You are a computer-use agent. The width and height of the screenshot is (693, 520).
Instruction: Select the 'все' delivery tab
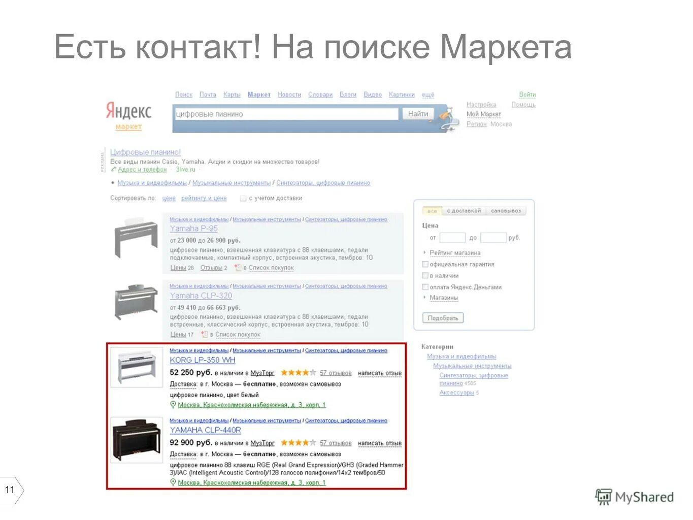(x=432, y=211)
